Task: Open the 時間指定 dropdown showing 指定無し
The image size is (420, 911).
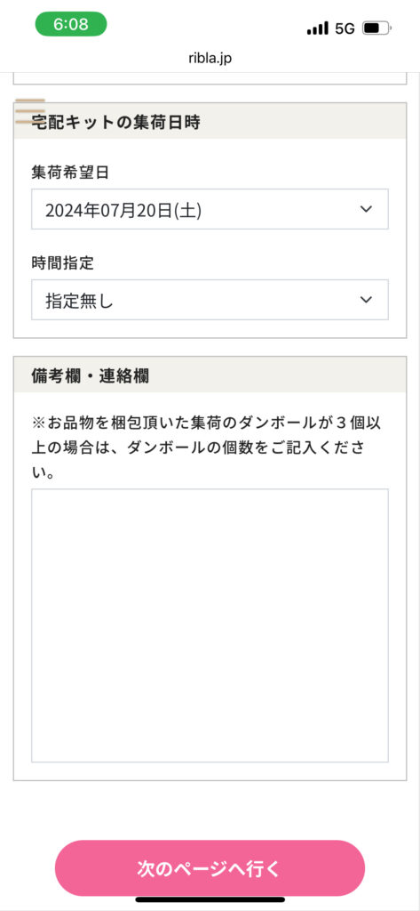Action: pyautogui.click(x=210, y=300)
